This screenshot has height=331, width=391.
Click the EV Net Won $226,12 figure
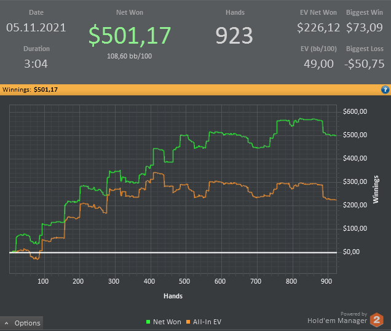(x=318, y=28)
